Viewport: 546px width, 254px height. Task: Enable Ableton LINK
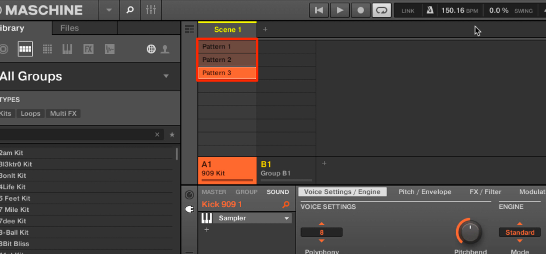(x=408, y=11)
